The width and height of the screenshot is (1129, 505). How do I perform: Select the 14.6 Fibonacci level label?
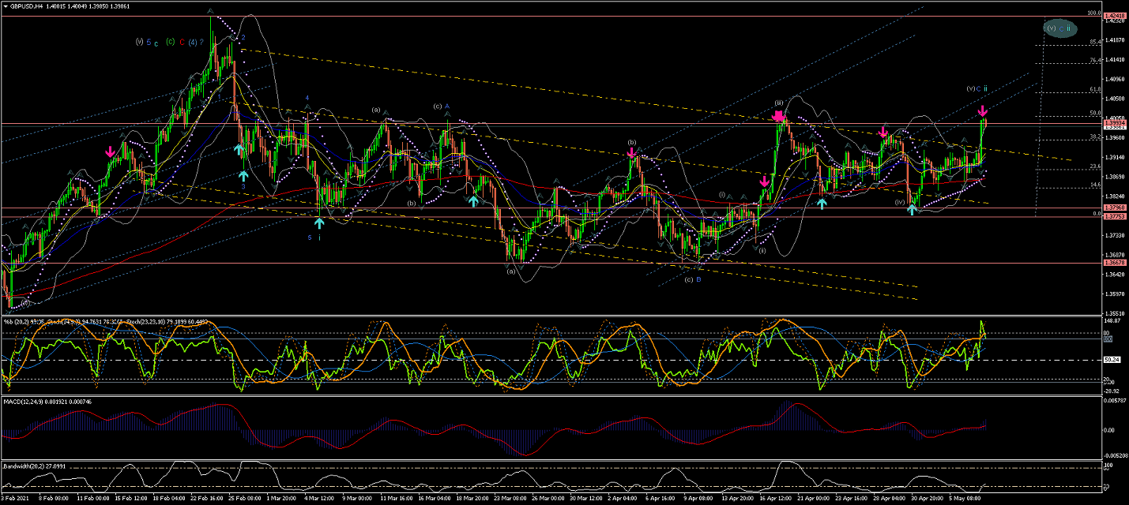(1096, 185)
